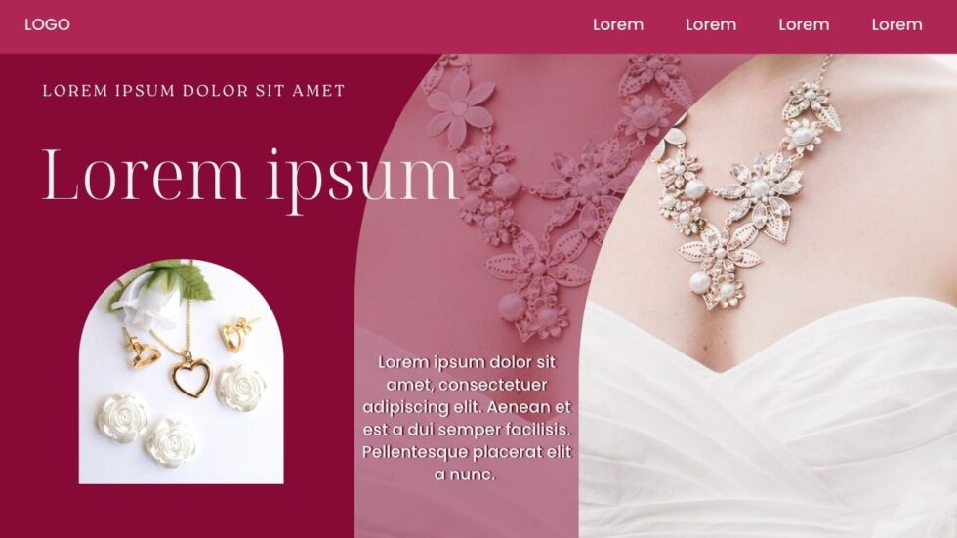
Task: Select the second Lorem navigation item
Action: point(711,24)
